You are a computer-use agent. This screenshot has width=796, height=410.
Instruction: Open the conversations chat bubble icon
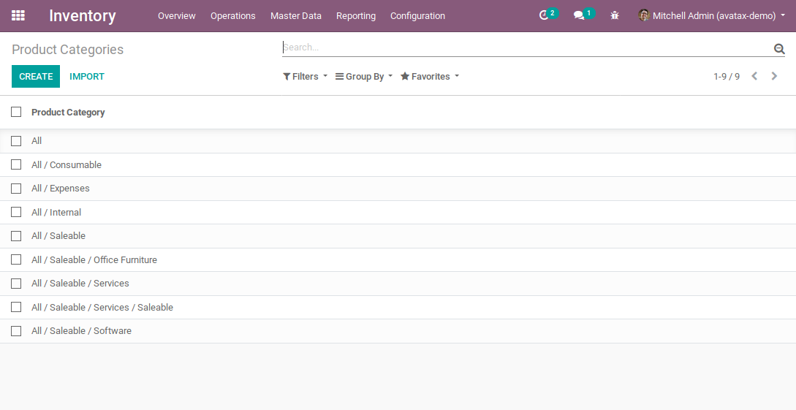[x=579, y=15]
